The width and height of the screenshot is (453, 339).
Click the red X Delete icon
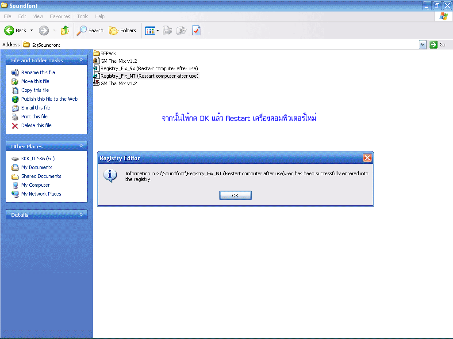click(x=15, y=126)
